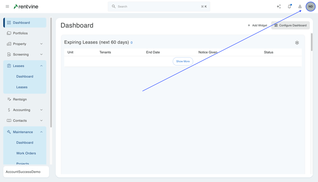The width and height of the screenshot is (318, 182).
Task: Click the Notice Given column header
Action: tap(208, 52)
